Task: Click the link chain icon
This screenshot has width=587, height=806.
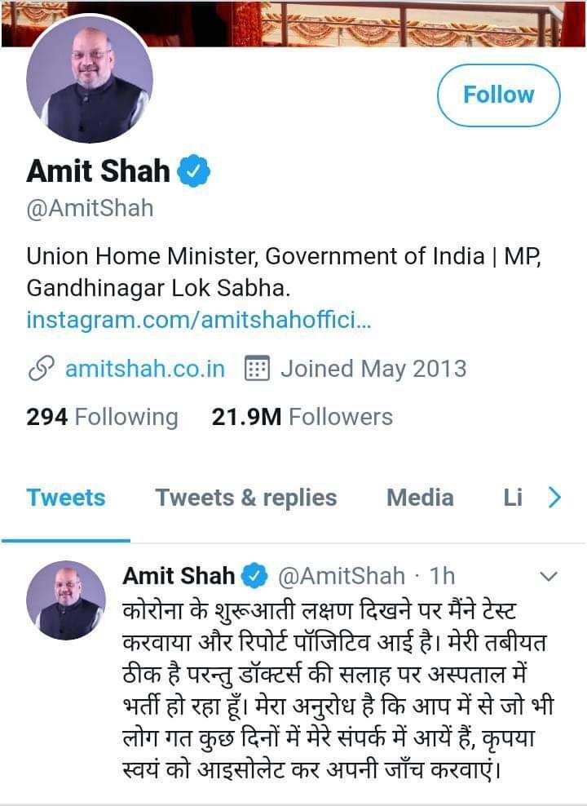Action: 41,369
